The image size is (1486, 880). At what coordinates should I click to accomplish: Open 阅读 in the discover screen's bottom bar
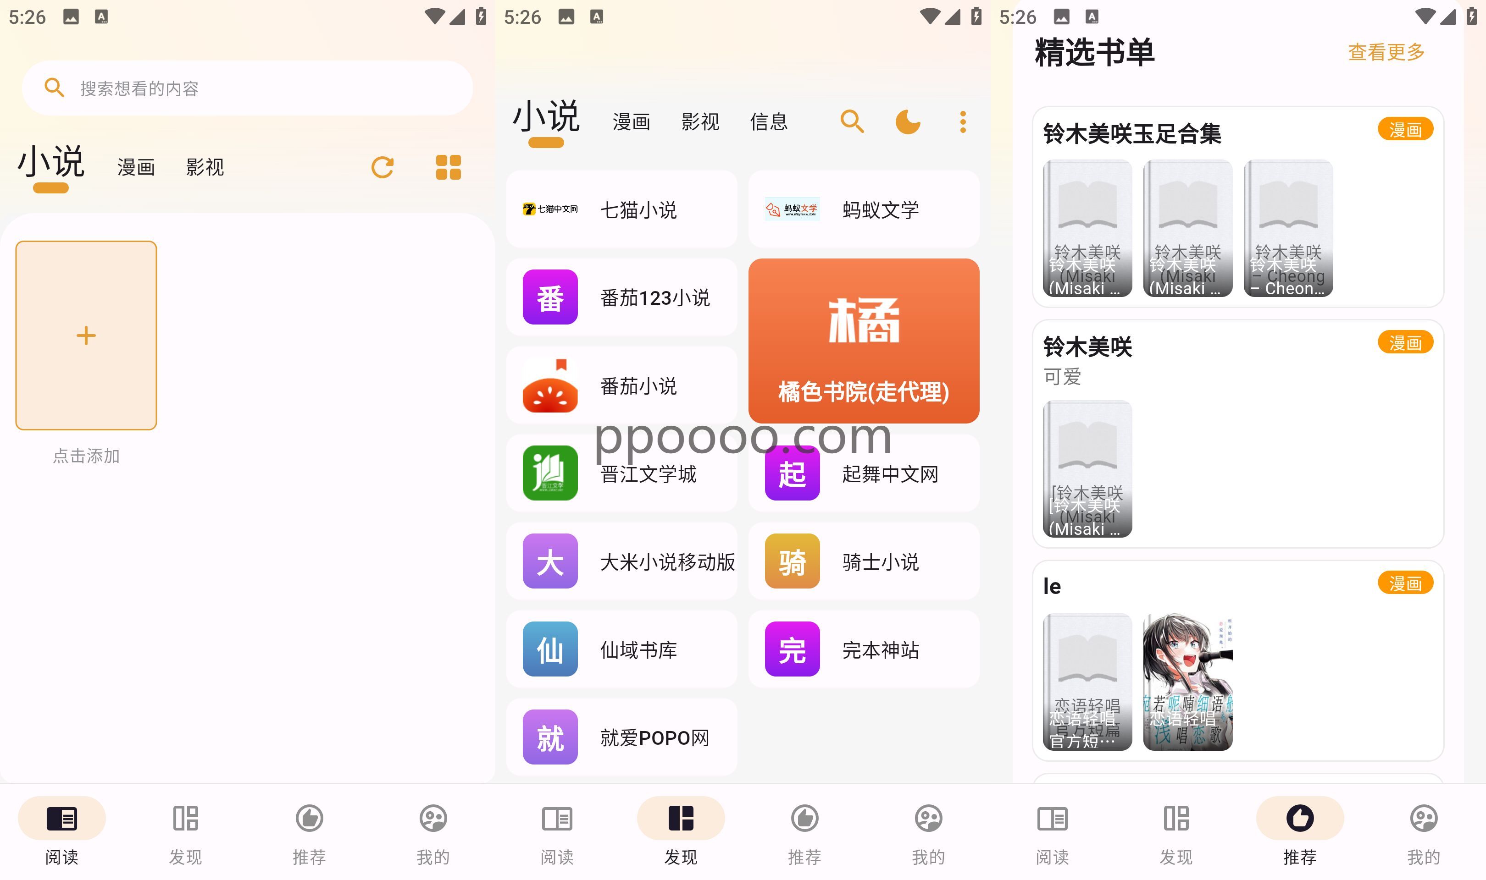pyautogui.click(x=557, y=831)
